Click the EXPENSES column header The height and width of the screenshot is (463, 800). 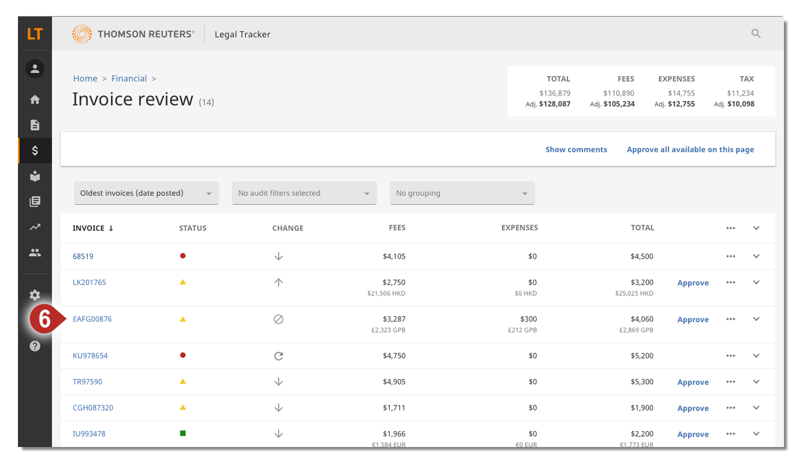tap(519, 227)
